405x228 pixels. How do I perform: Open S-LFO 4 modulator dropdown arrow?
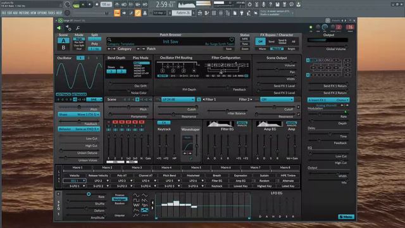coord(155,186)
